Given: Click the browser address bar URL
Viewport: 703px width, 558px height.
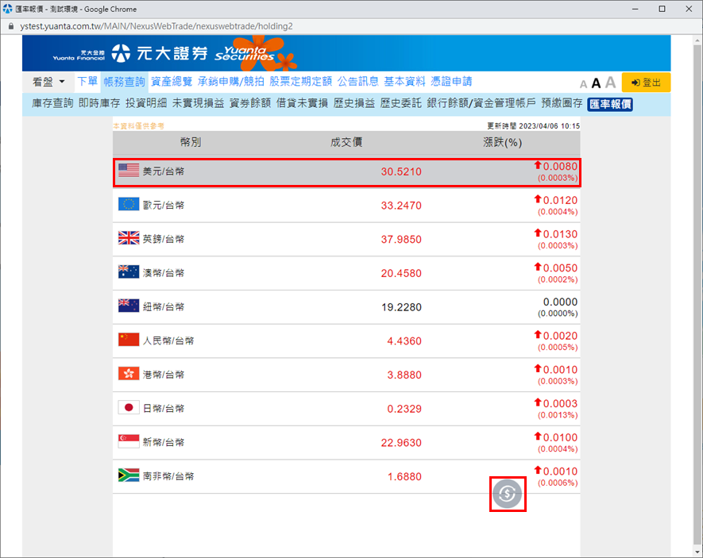Looking at the screenshot, I should 156,26.
